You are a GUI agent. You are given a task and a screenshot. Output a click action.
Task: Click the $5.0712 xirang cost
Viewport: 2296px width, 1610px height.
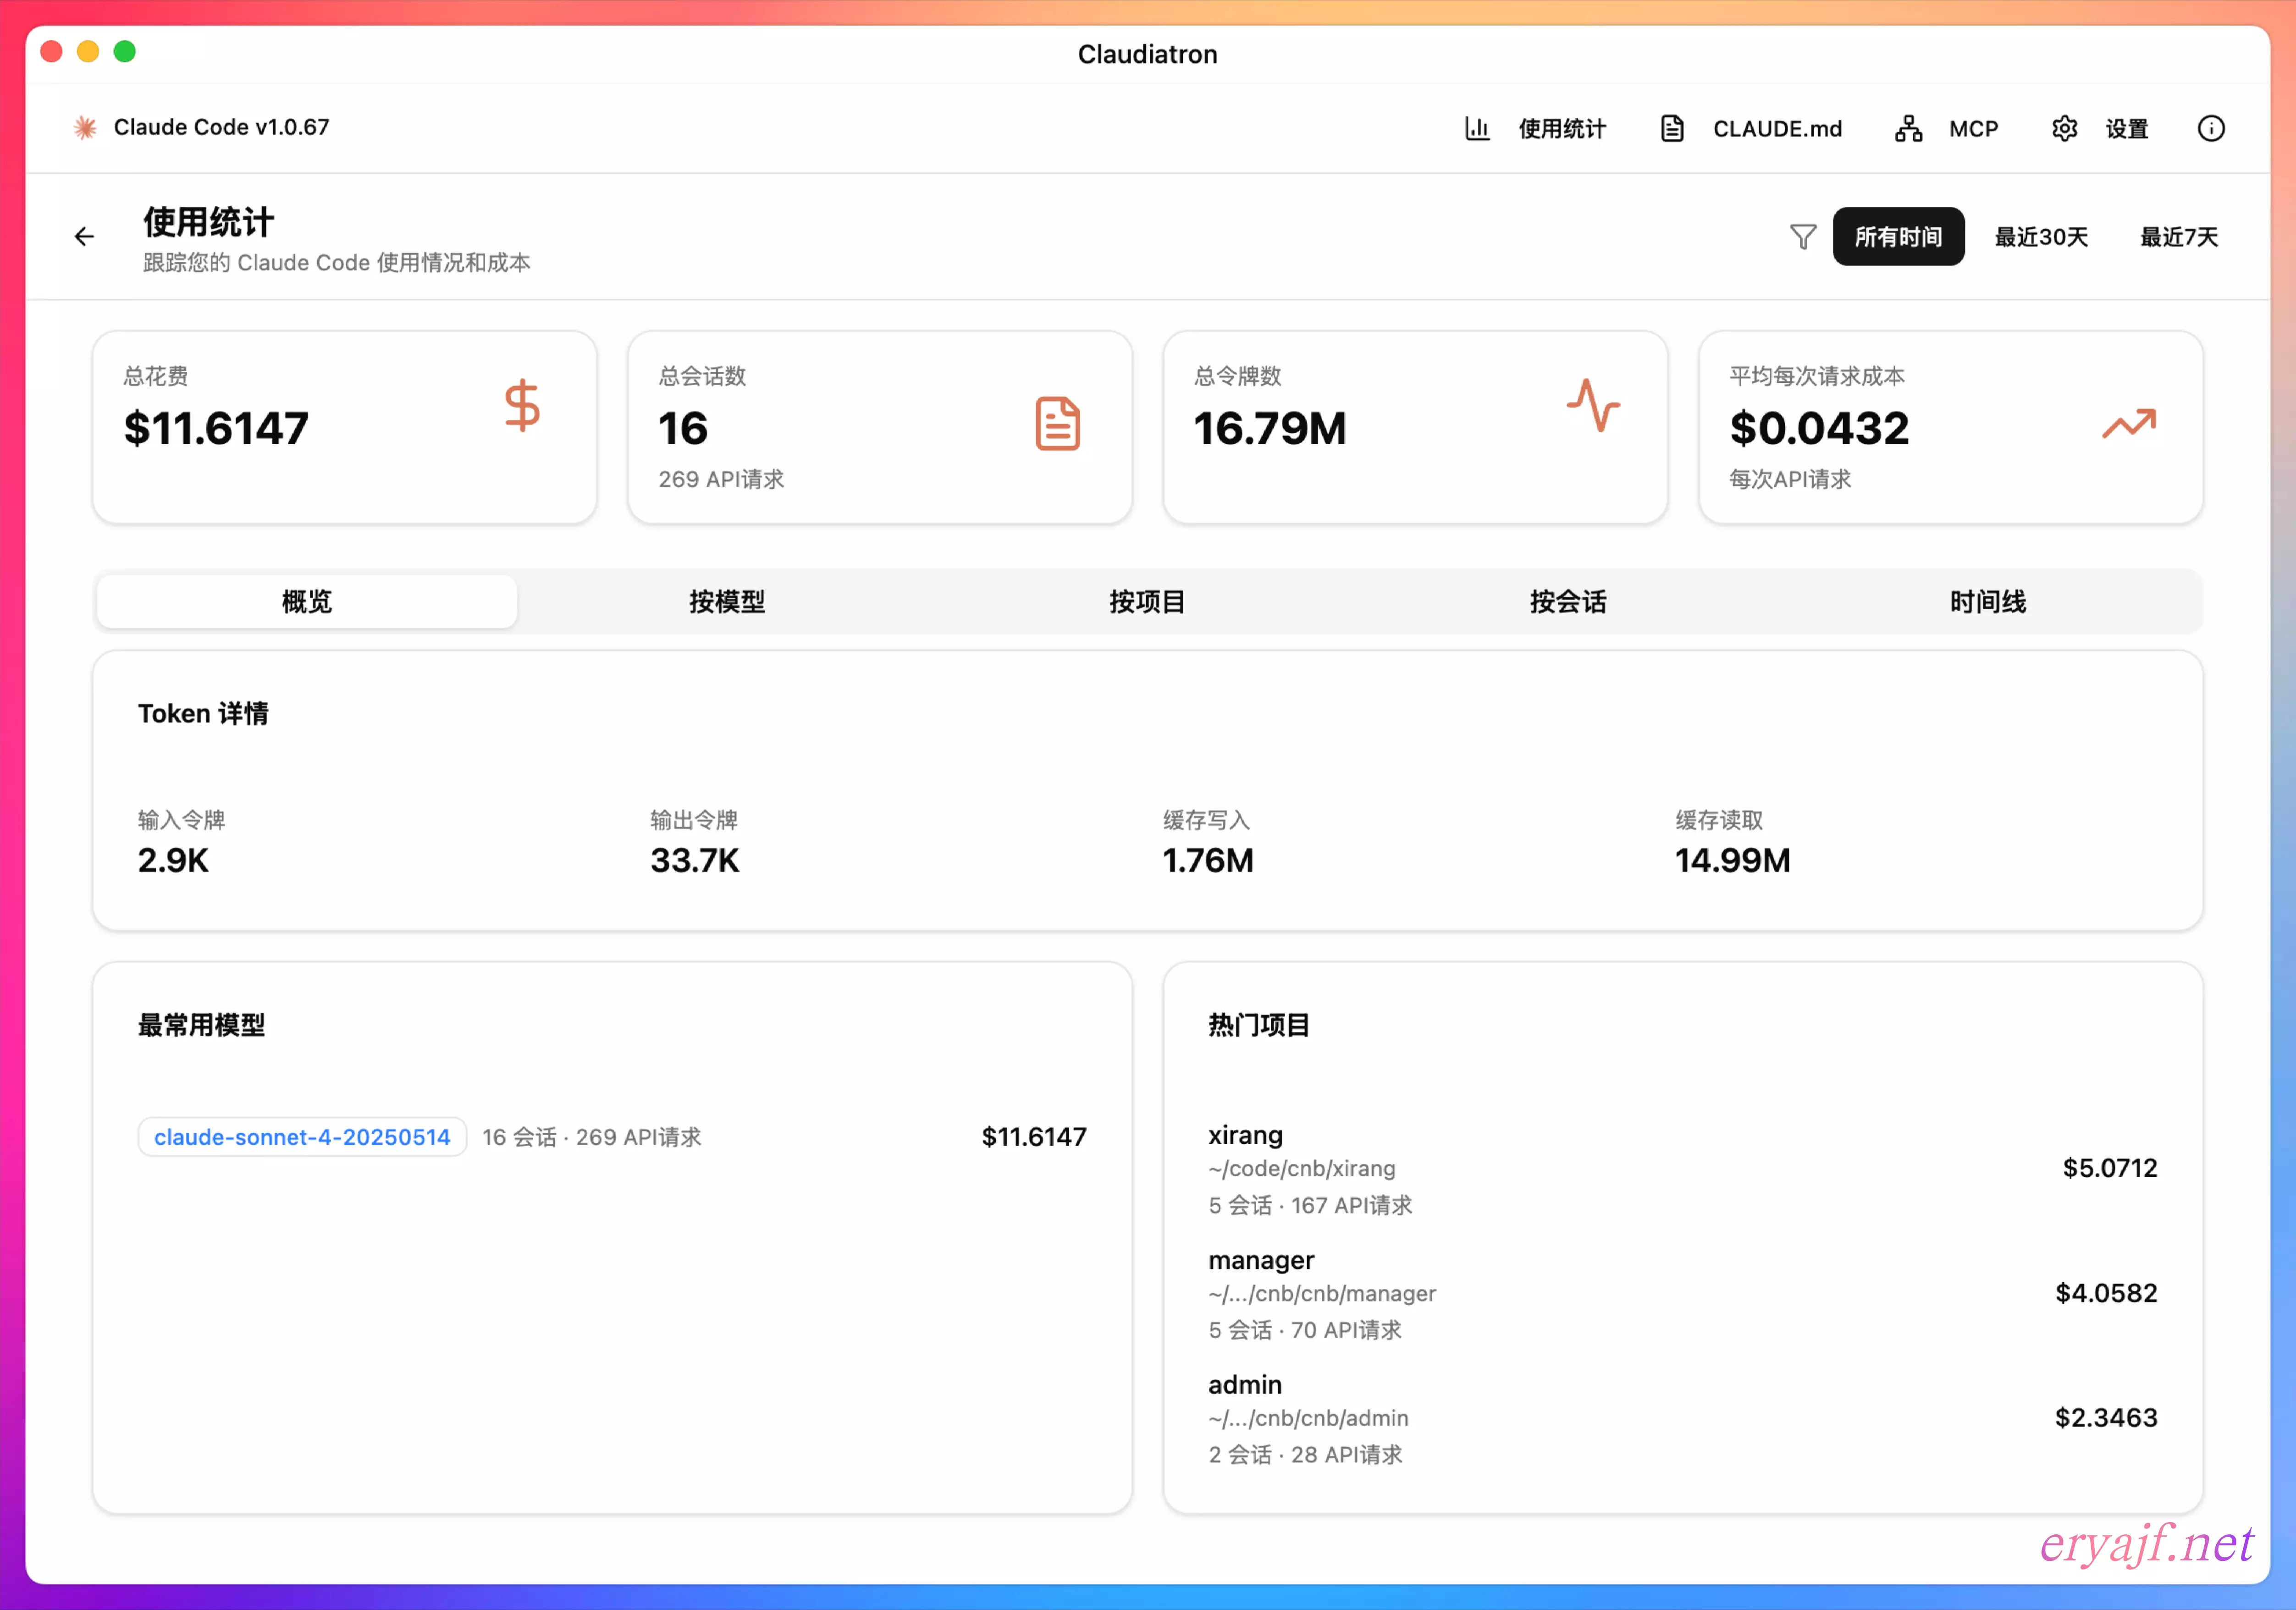pos(2110,1168)
